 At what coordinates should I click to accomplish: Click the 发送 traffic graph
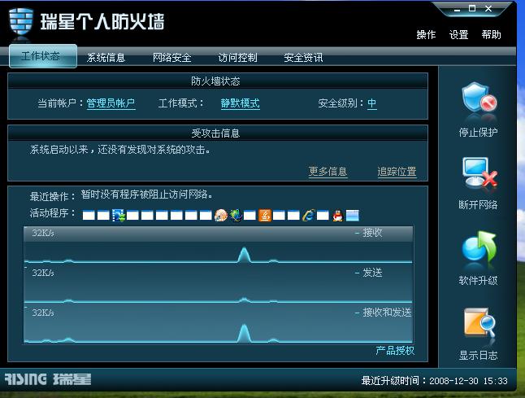[219, 284]
